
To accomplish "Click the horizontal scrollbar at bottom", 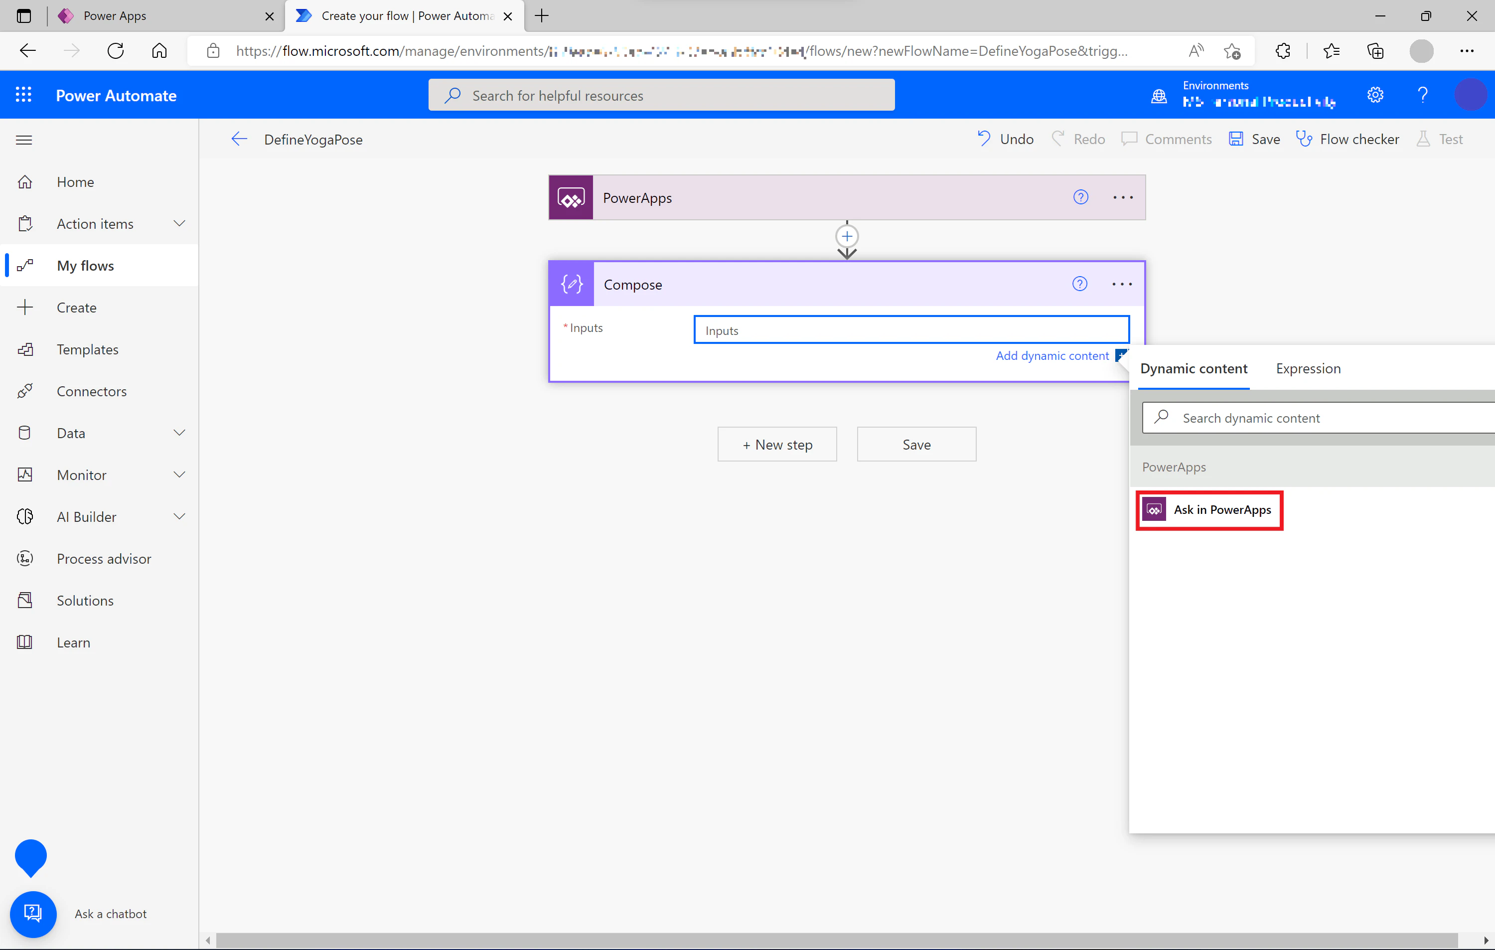I will point(836,941).
